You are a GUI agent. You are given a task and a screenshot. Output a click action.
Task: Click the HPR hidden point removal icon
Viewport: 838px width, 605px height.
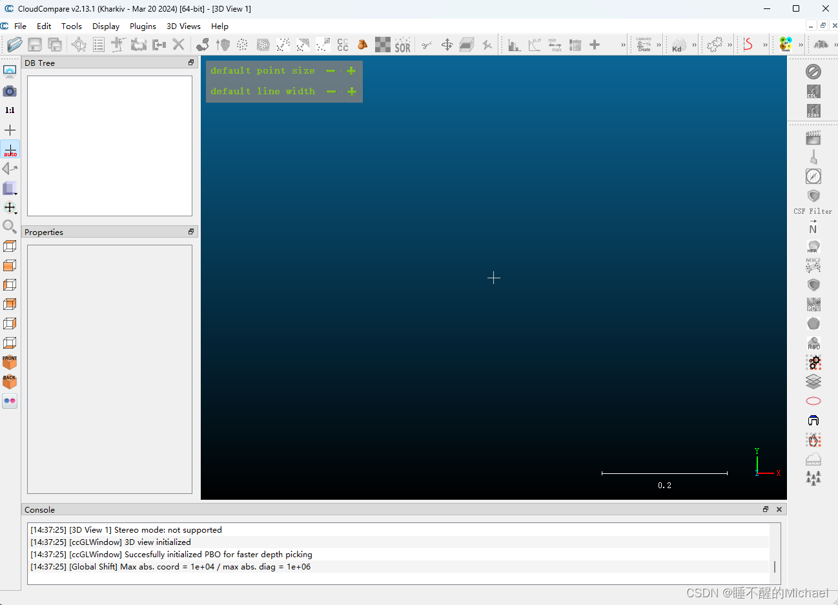(813, 246)
